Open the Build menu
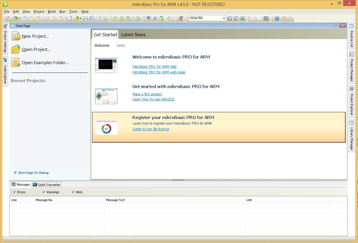 coord(52,12)
